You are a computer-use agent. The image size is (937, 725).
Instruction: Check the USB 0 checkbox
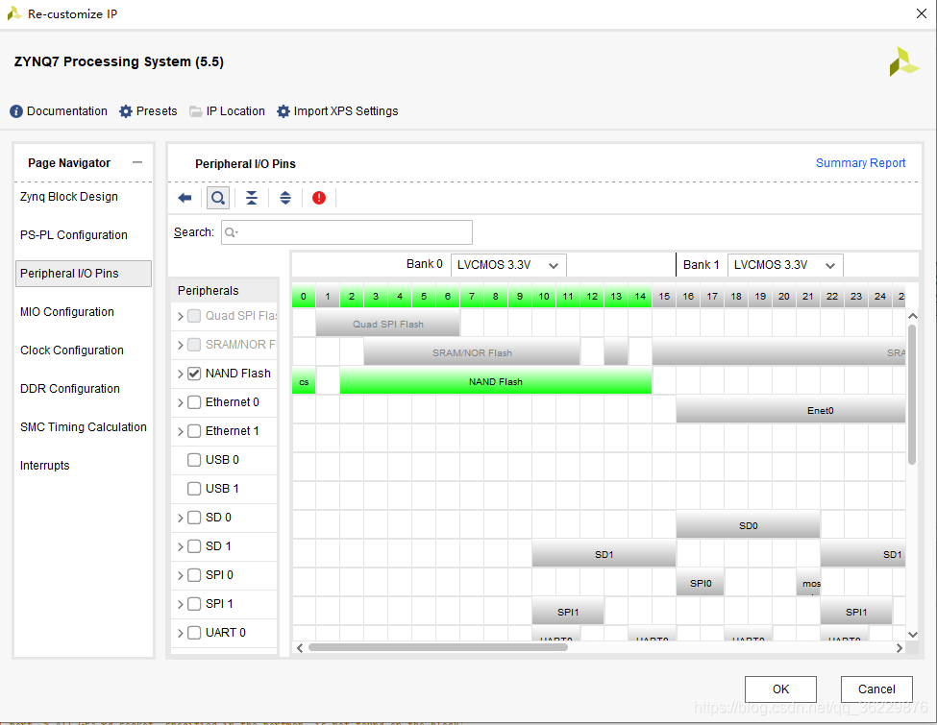[x=194, y=460]
